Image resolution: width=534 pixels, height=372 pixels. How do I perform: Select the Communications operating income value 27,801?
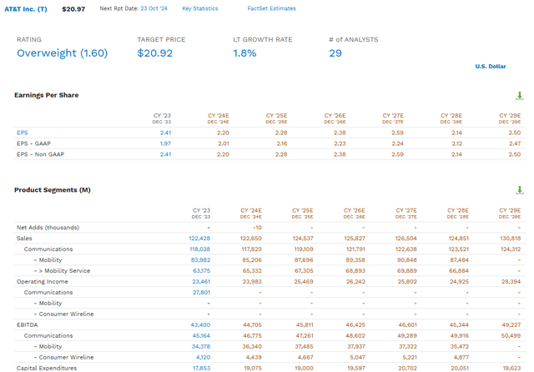202,293
